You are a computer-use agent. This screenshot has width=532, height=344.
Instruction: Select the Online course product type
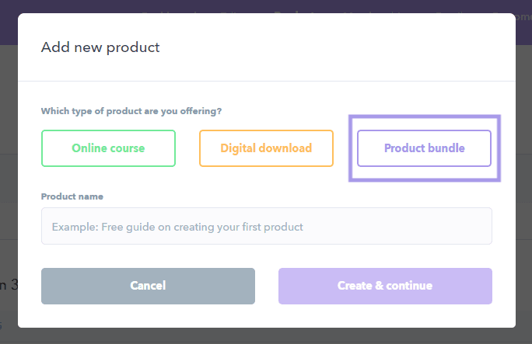pos(108,148)
